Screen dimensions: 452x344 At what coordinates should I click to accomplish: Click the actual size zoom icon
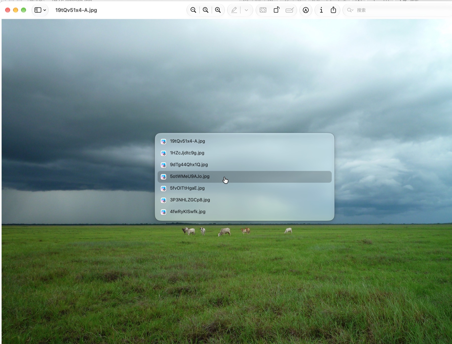(x=206, y=10)
